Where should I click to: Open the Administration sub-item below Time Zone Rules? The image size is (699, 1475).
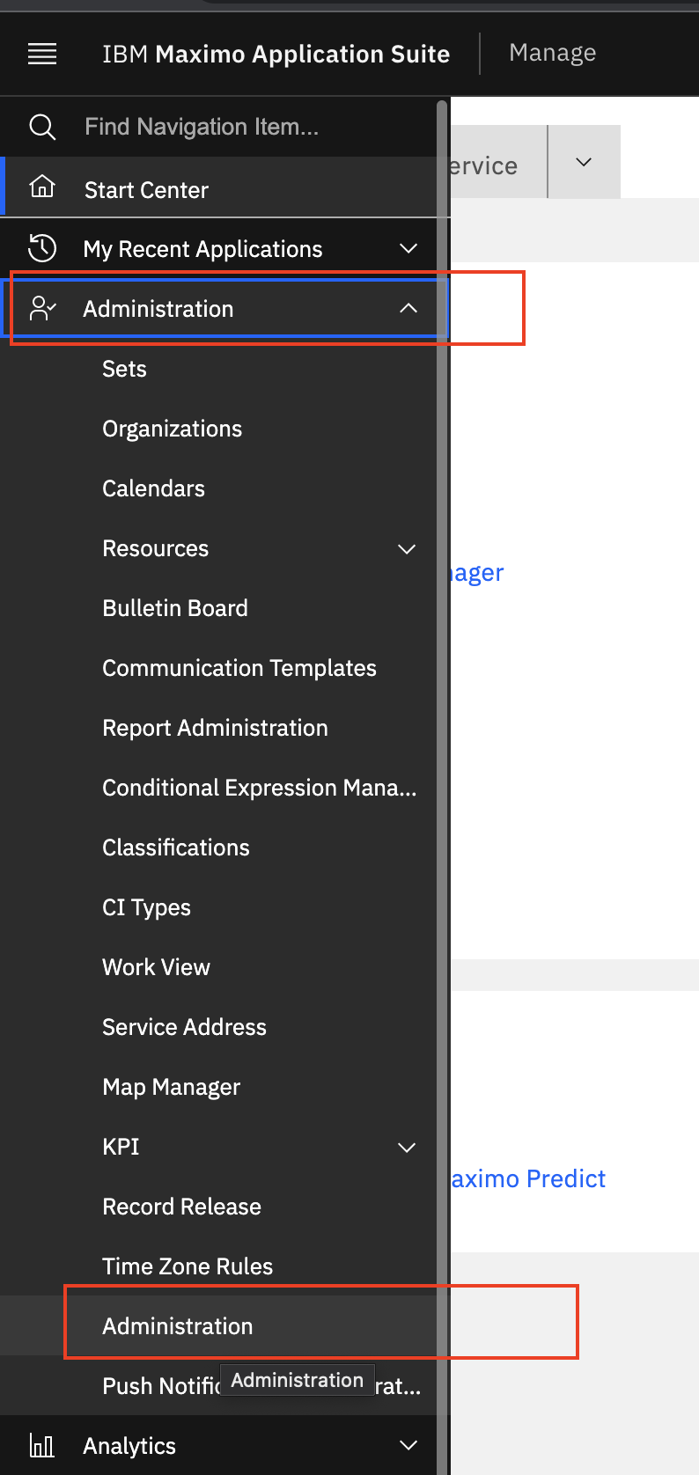(x=177, y=1326)
